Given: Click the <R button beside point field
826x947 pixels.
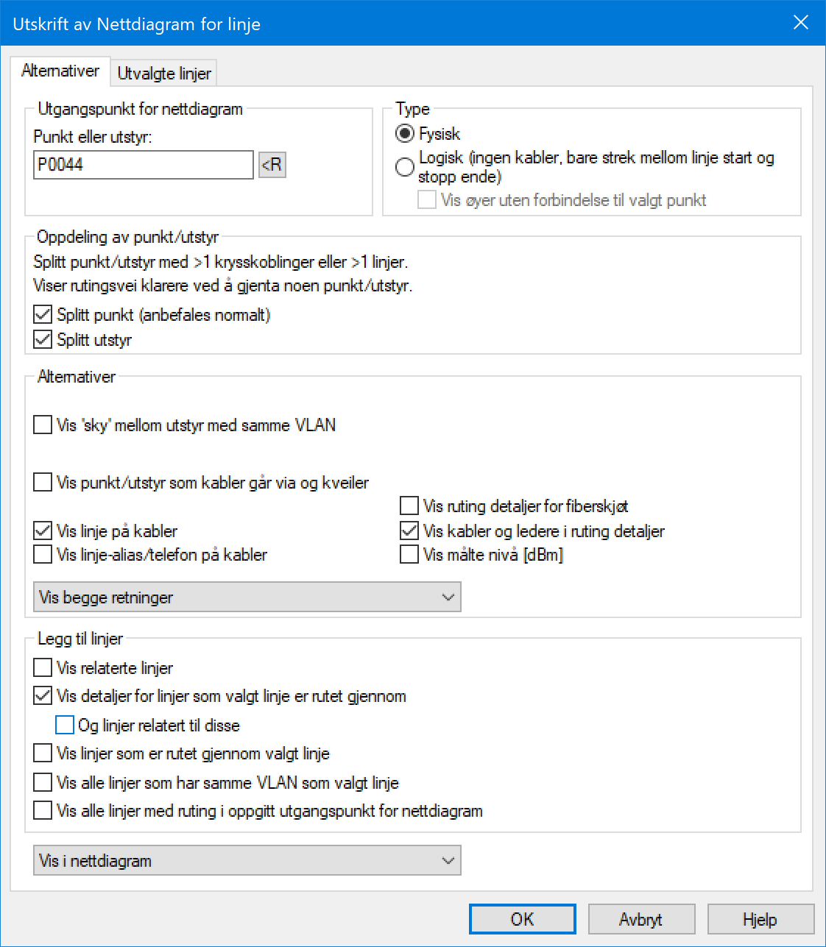Looking at the screenshot, I should click(272, 165).
